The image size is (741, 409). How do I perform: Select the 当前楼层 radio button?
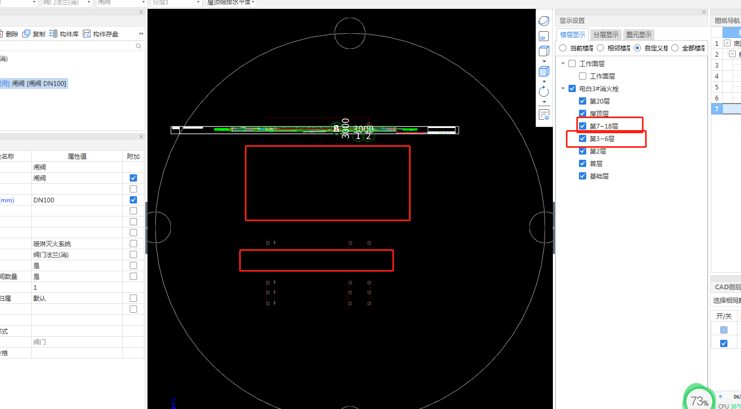563,48
